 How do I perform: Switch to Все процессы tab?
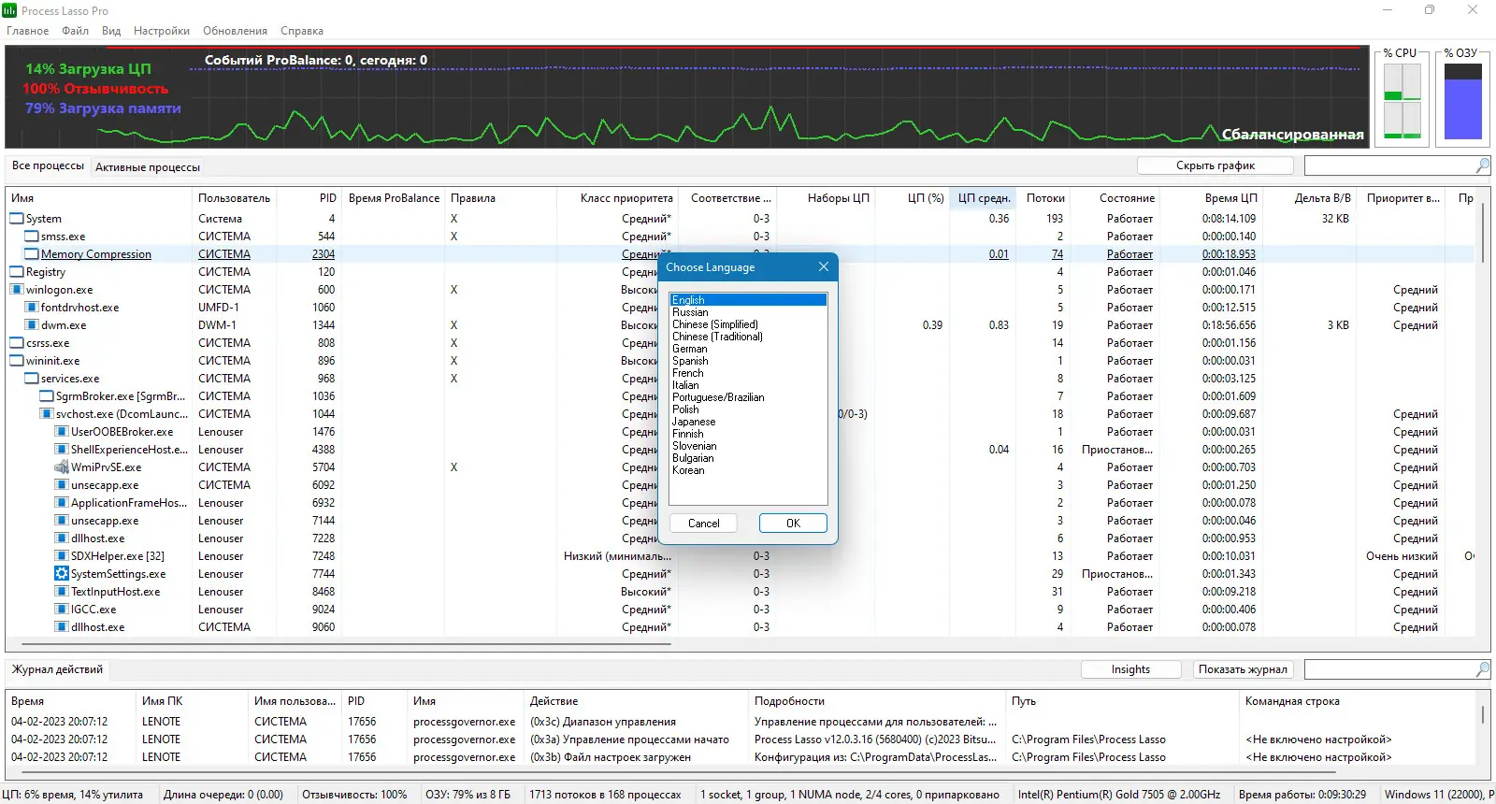(48, 165)
